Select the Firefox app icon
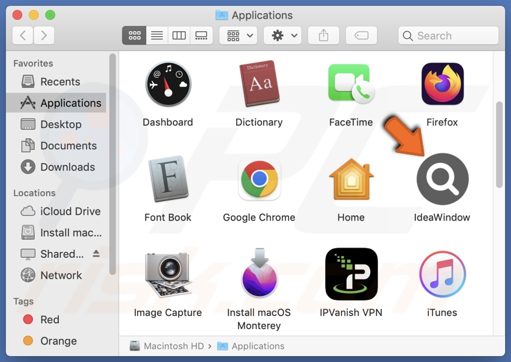Image resolution: width=511 pixels, height=362 pixels. coord(442,84)
